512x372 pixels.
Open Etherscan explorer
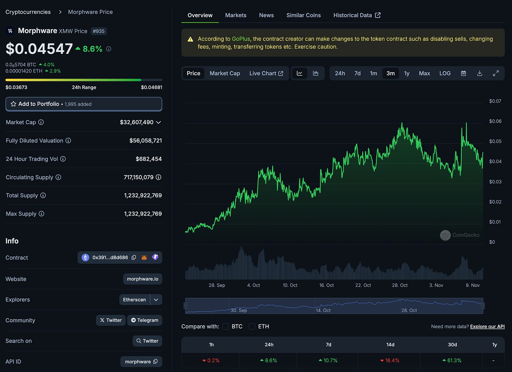(134, 300)
